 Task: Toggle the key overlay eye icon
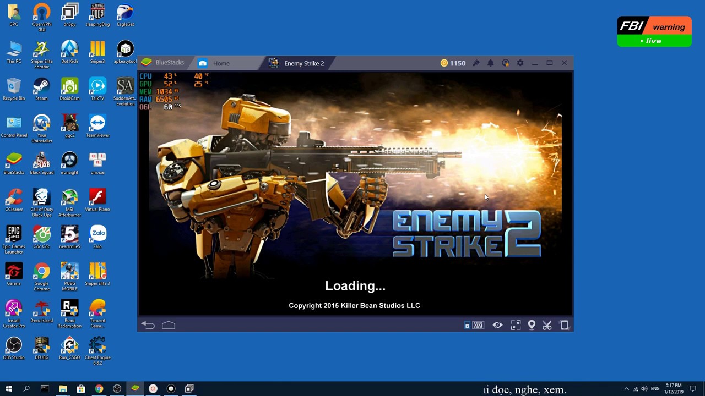pos(497,325)
